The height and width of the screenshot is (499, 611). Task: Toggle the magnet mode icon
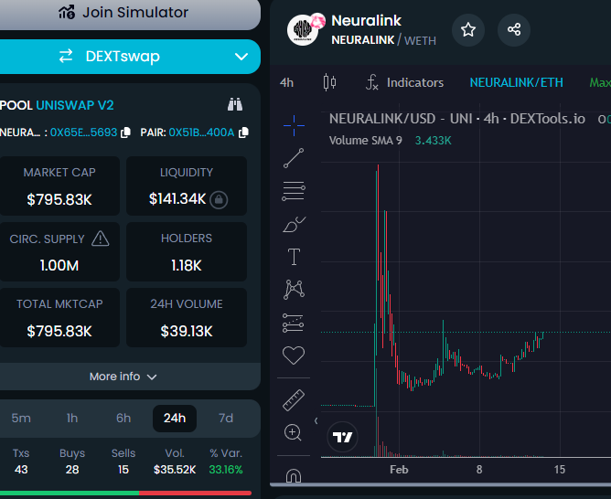pos(294,475)
